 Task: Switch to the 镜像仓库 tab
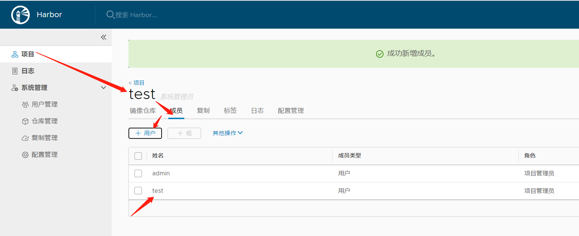point(143,111)
